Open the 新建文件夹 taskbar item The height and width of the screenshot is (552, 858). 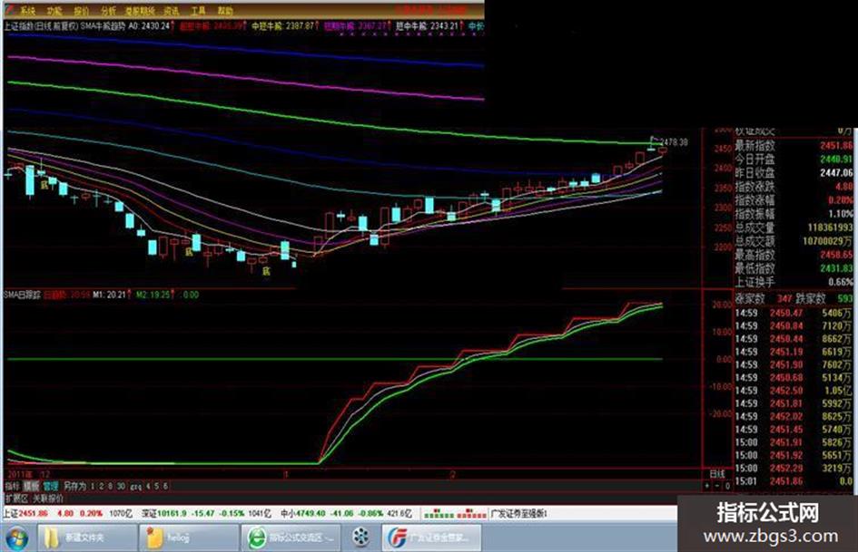coord(87,537)
